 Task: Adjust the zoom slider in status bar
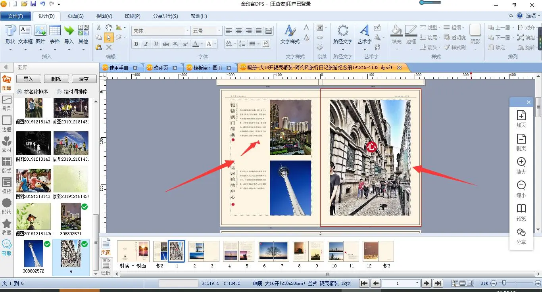point(504,283)
